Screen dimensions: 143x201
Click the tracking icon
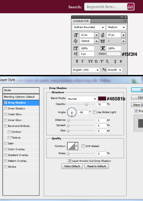[103, 41]
